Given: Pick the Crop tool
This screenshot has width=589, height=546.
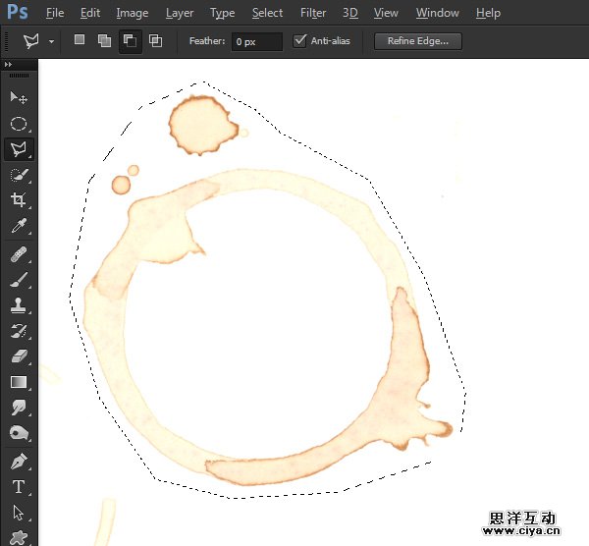Looking at the screenshot, I should point(18,200).
